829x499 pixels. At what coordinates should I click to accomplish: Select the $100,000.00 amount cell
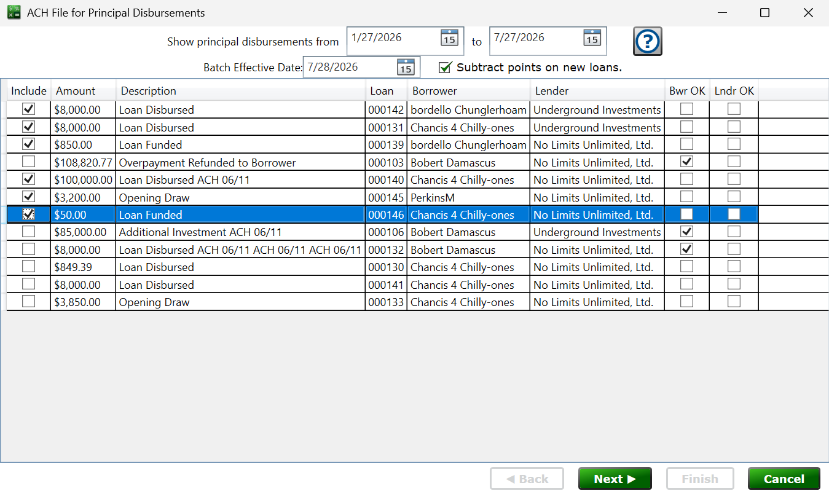point(83,180)
